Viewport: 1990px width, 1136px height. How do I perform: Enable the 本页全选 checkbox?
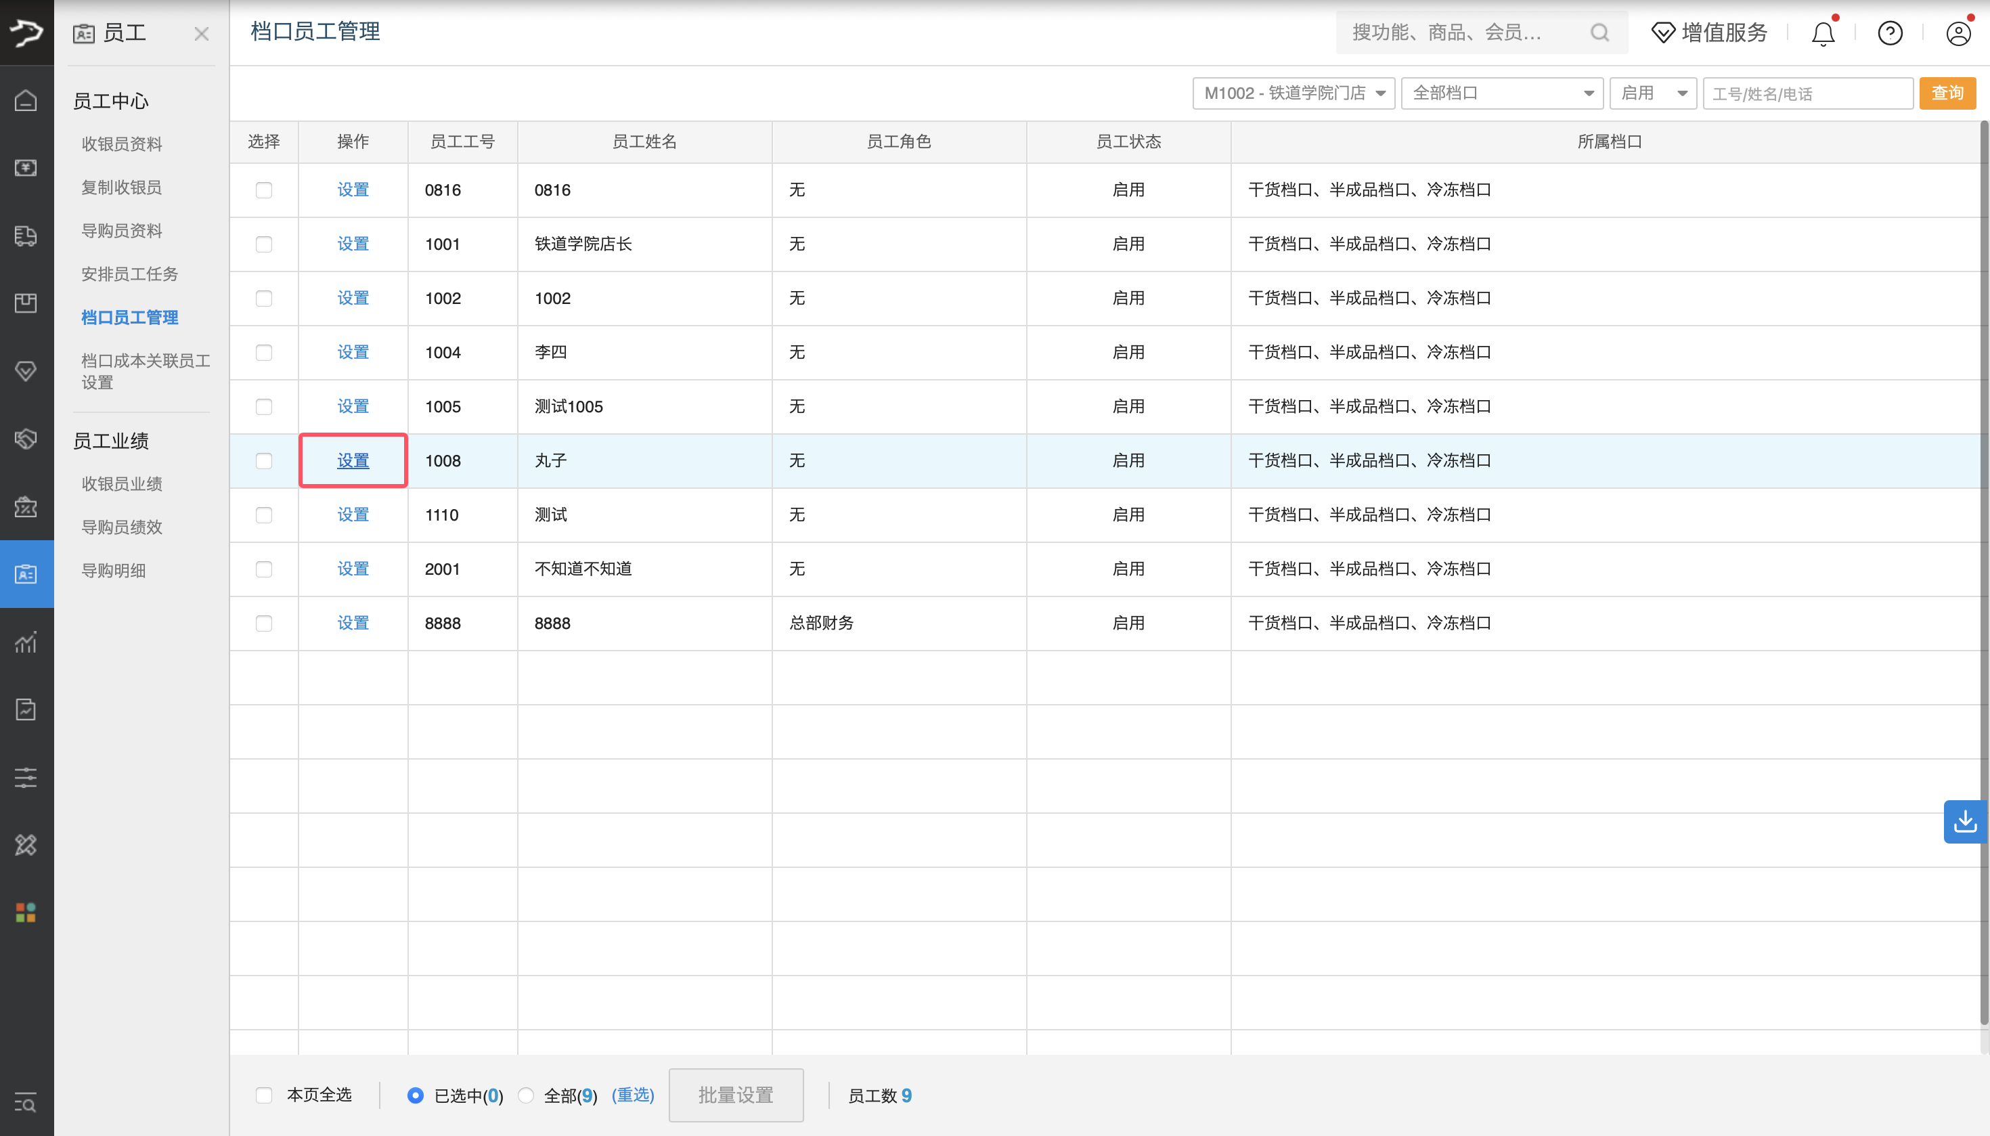pos(264,1095)
